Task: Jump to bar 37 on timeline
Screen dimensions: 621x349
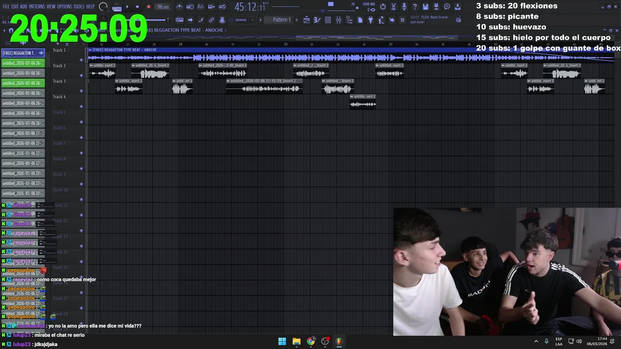Action: point(391,44)
